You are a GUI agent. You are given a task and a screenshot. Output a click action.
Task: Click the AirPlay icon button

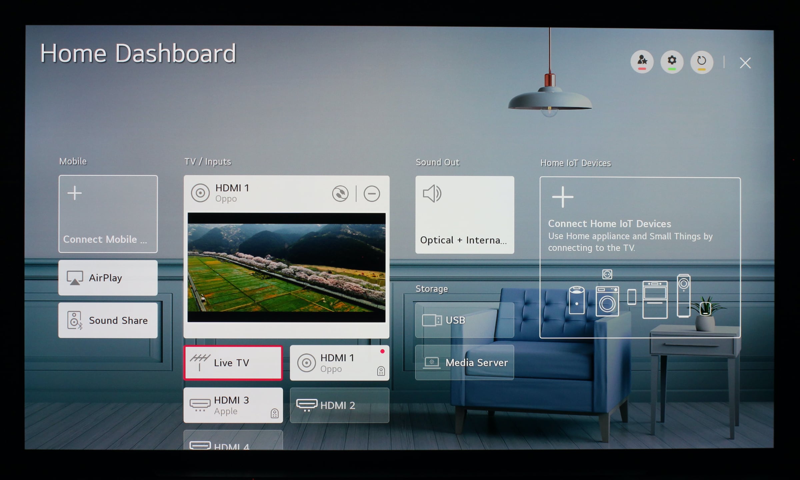pos(75,278)
